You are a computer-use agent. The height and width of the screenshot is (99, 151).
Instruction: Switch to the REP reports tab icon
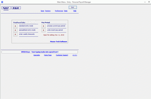16,8
